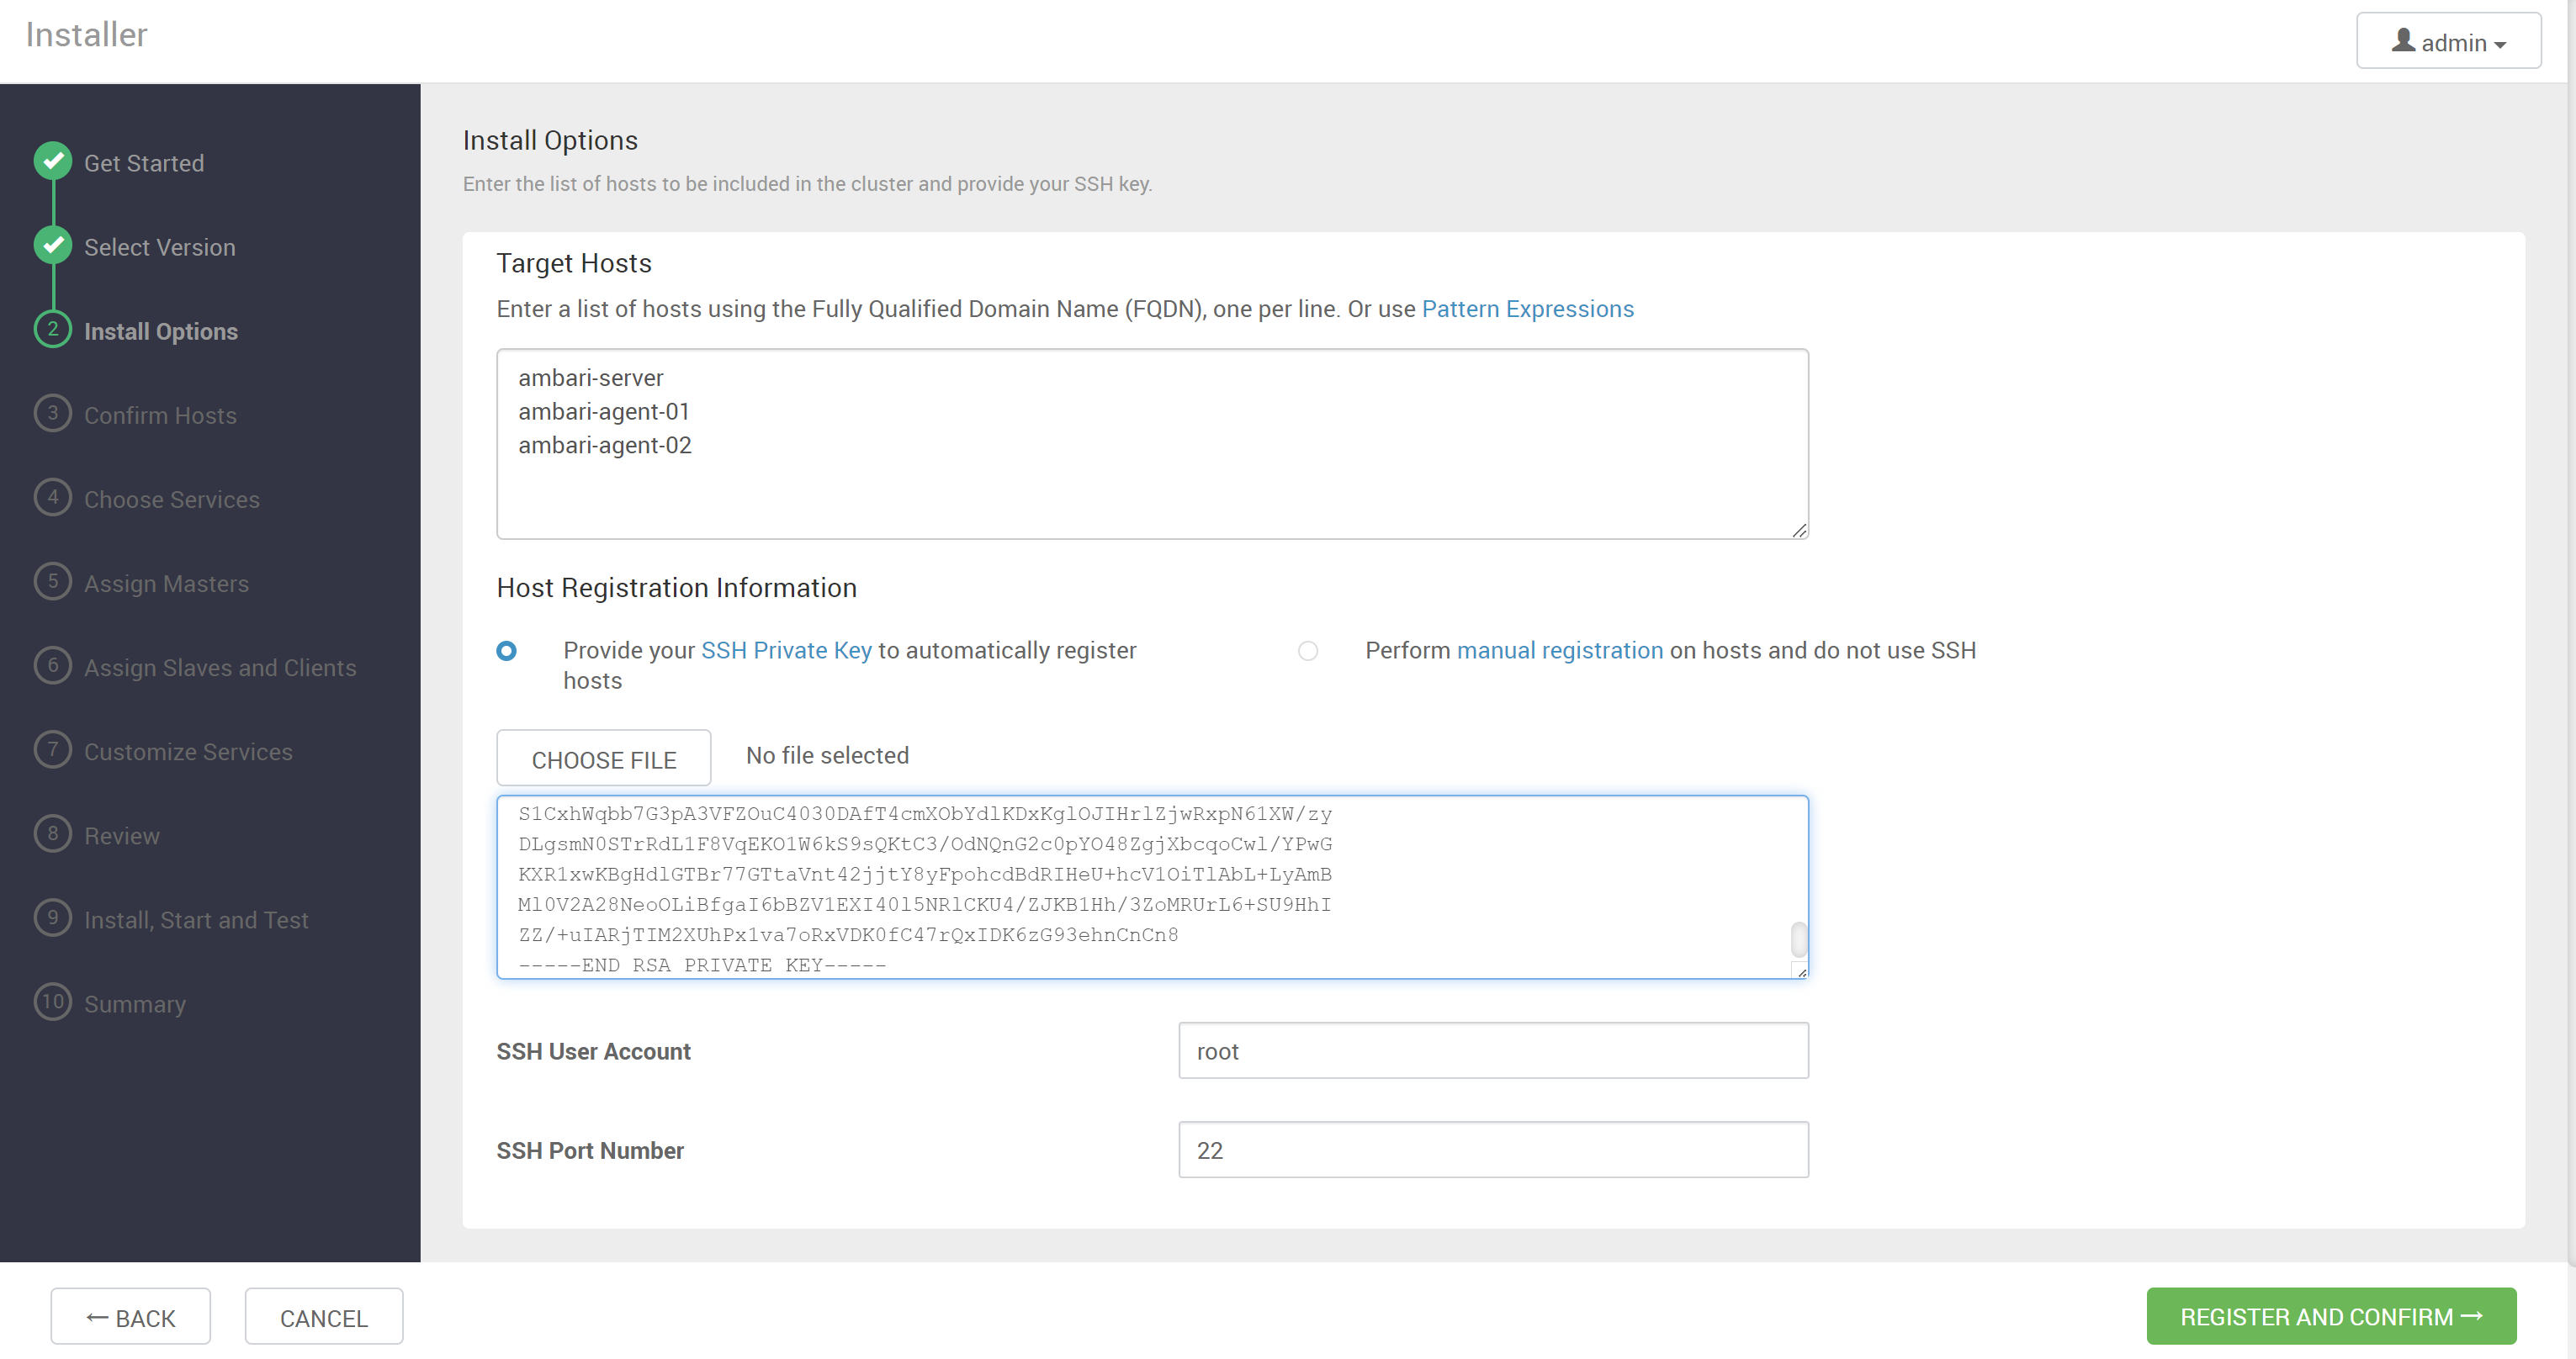The width and height of the screenshot is (2576, 1359).
Task: Click the Choose File button
Action: pos(604,759)
